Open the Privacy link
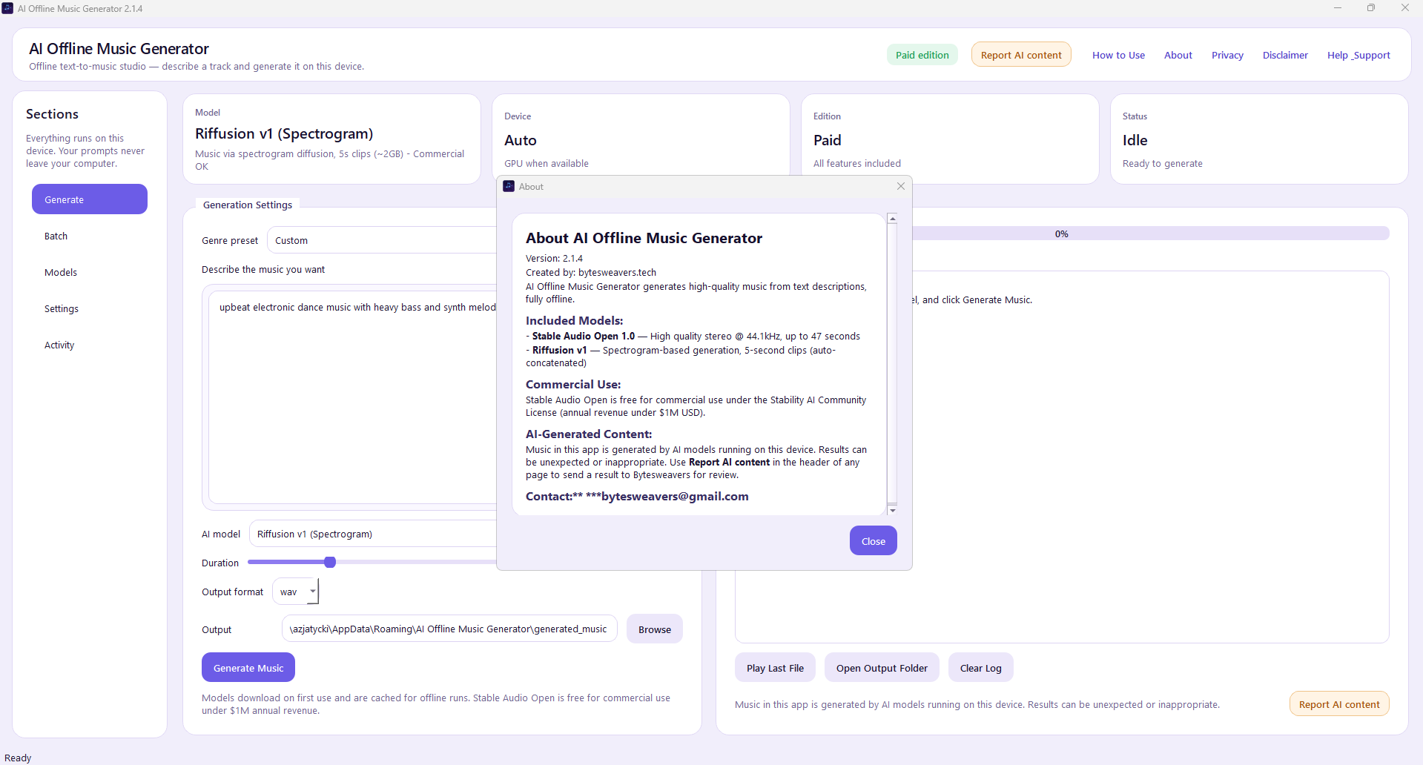1423x765 pixels. 1227,55
